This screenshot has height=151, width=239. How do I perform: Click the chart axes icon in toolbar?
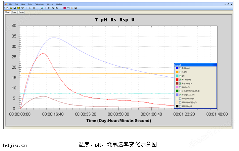point(68,8)
